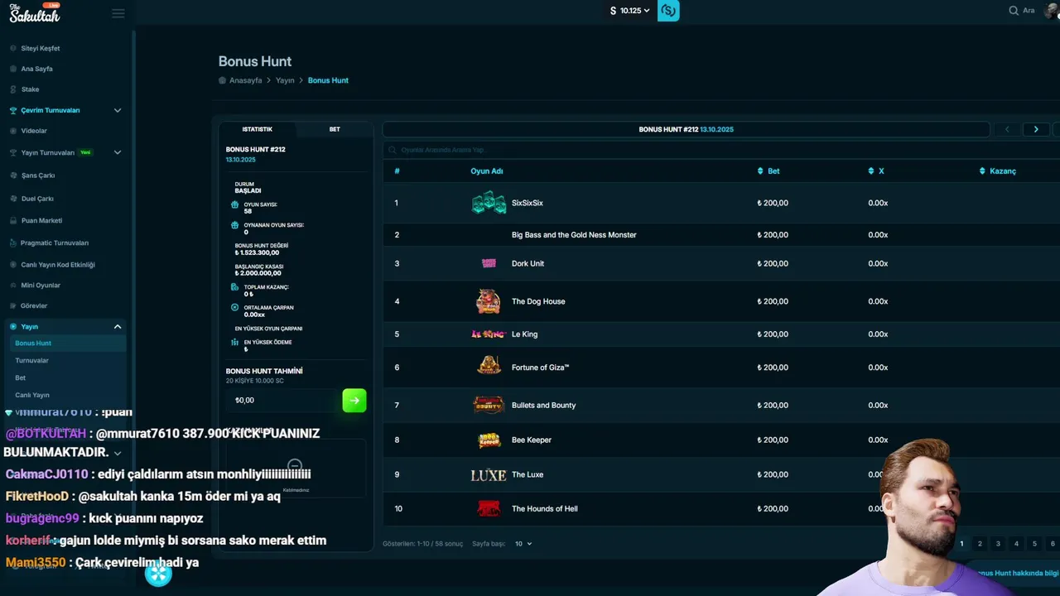Select Turnuvalar submenu item
This screenshot has height=596, width=1060.
[x=31, y=360]
